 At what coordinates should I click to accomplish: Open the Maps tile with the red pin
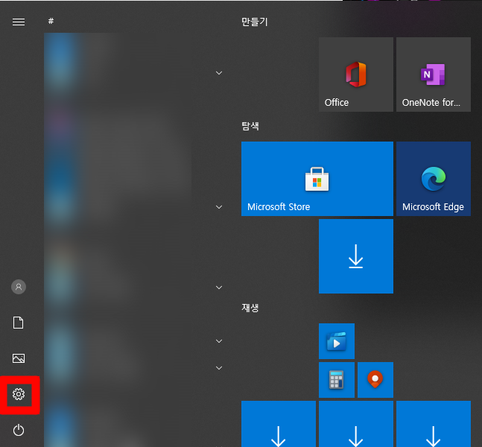tap(375, 380)
